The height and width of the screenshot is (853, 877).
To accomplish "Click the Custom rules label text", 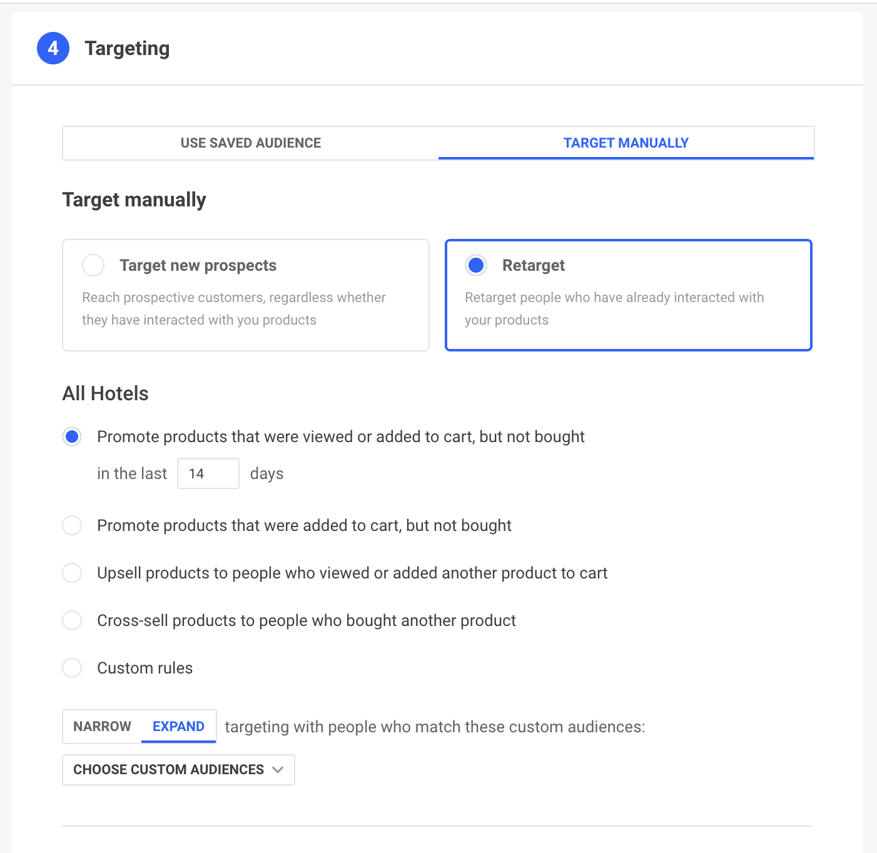I will 144,668.
